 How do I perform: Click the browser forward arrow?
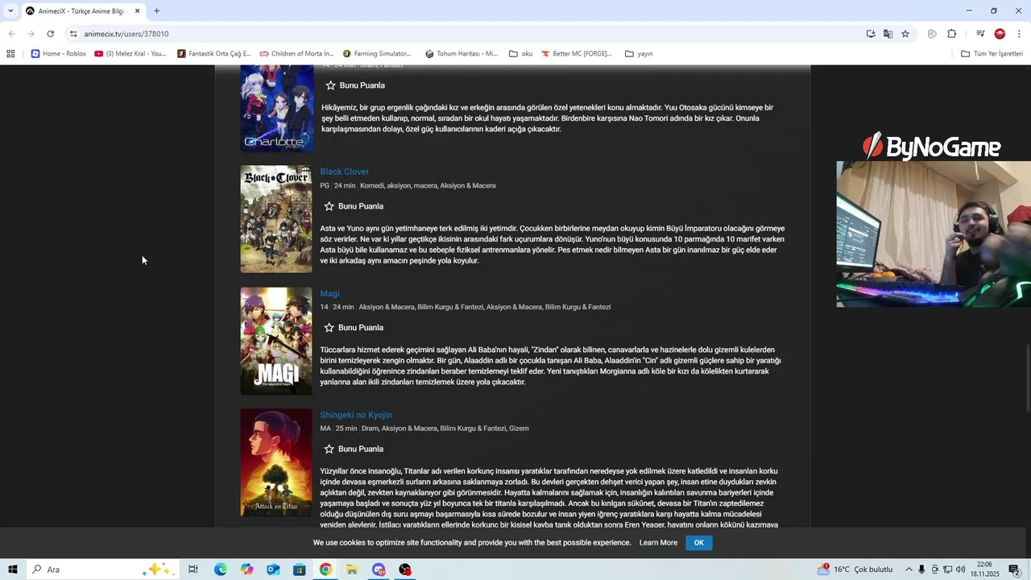(31, 34)
